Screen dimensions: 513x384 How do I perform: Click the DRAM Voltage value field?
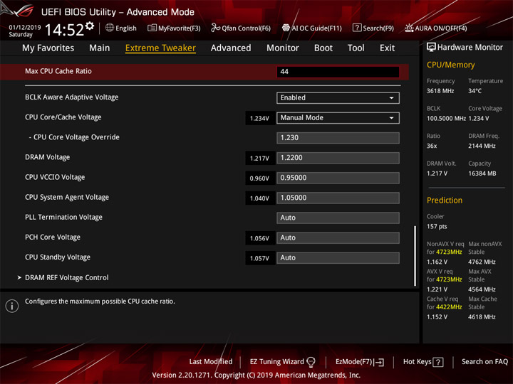point(338,158)
